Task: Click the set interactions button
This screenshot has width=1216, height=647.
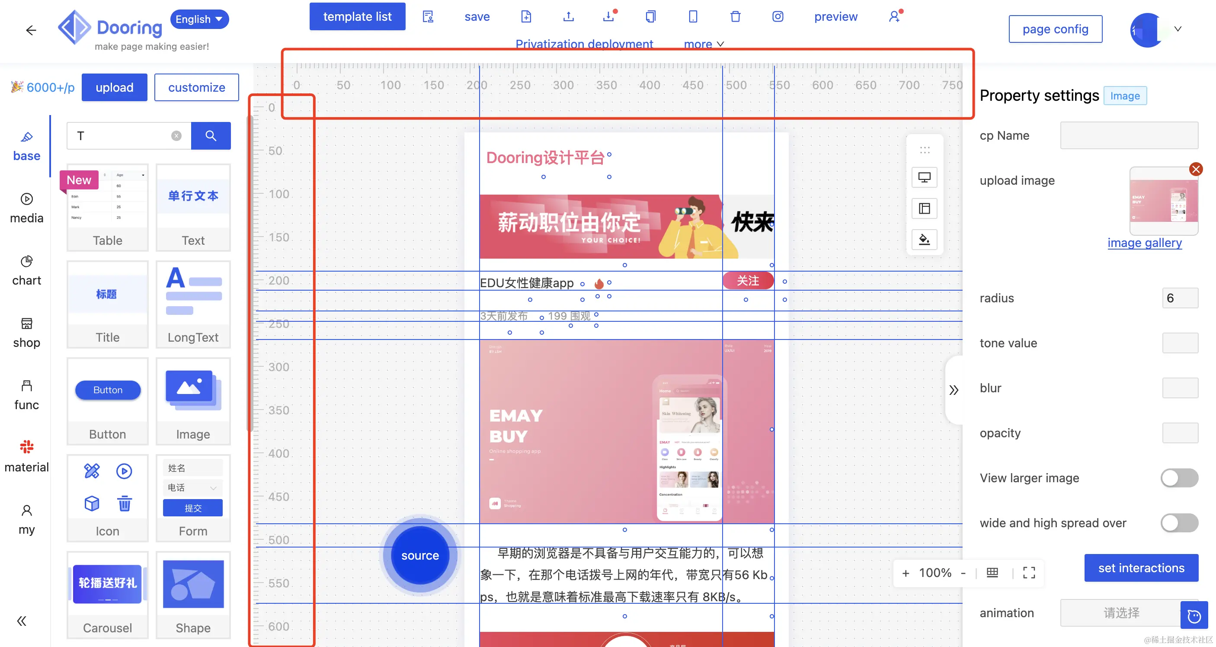Action: [x=1141, y=568]
